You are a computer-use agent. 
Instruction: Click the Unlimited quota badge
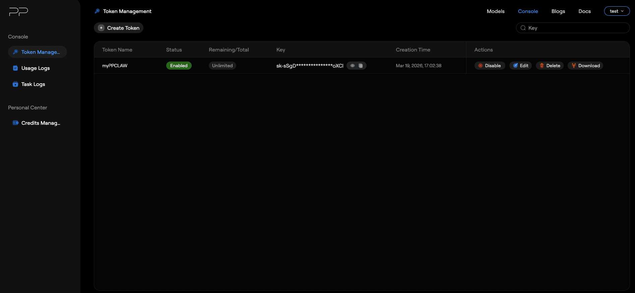click(223, 66)
